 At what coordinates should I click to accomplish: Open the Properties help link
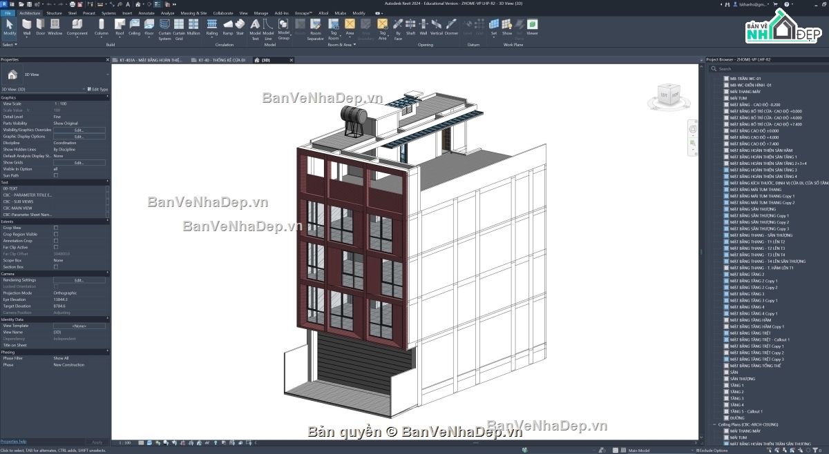tap(13, 442)
